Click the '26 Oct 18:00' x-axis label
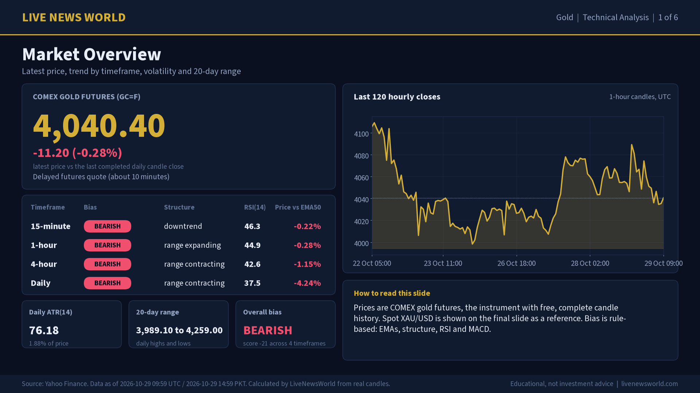Image resolution: width=700 pixels, height=393 pixels. coord(517,263)
